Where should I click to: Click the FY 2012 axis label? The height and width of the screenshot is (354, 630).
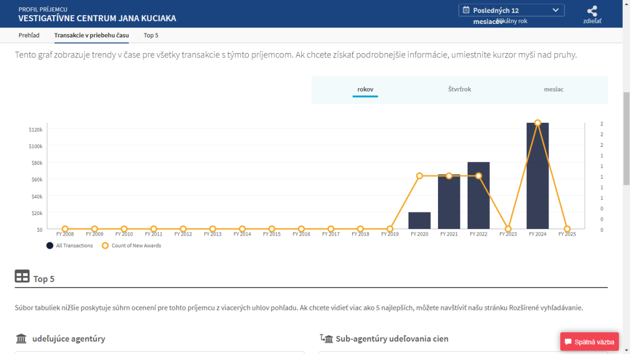click(183, 234)
